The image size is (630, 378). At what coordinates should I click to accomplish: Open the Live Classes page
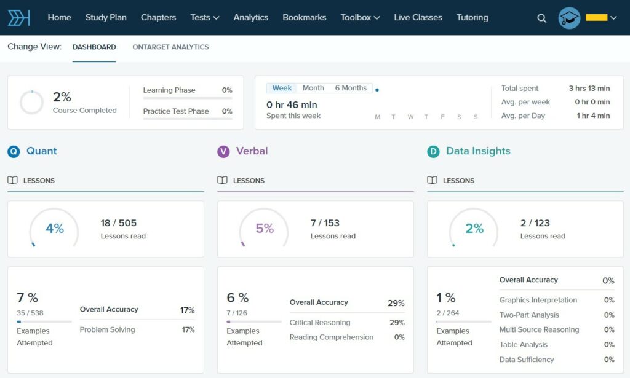click(x=418, y=17)
